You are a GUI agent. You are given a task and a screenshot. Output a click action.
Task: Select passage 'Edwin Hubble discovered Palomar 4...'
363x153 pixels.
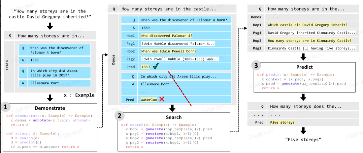pos(178,44)
